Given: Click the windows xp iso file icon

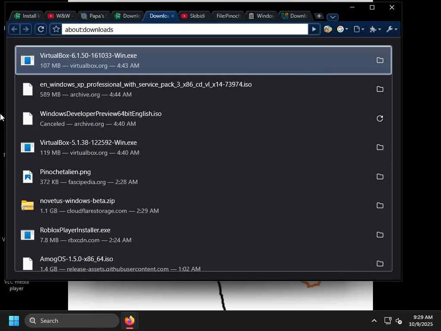Looking at the screenshot, I should [28, 89].
